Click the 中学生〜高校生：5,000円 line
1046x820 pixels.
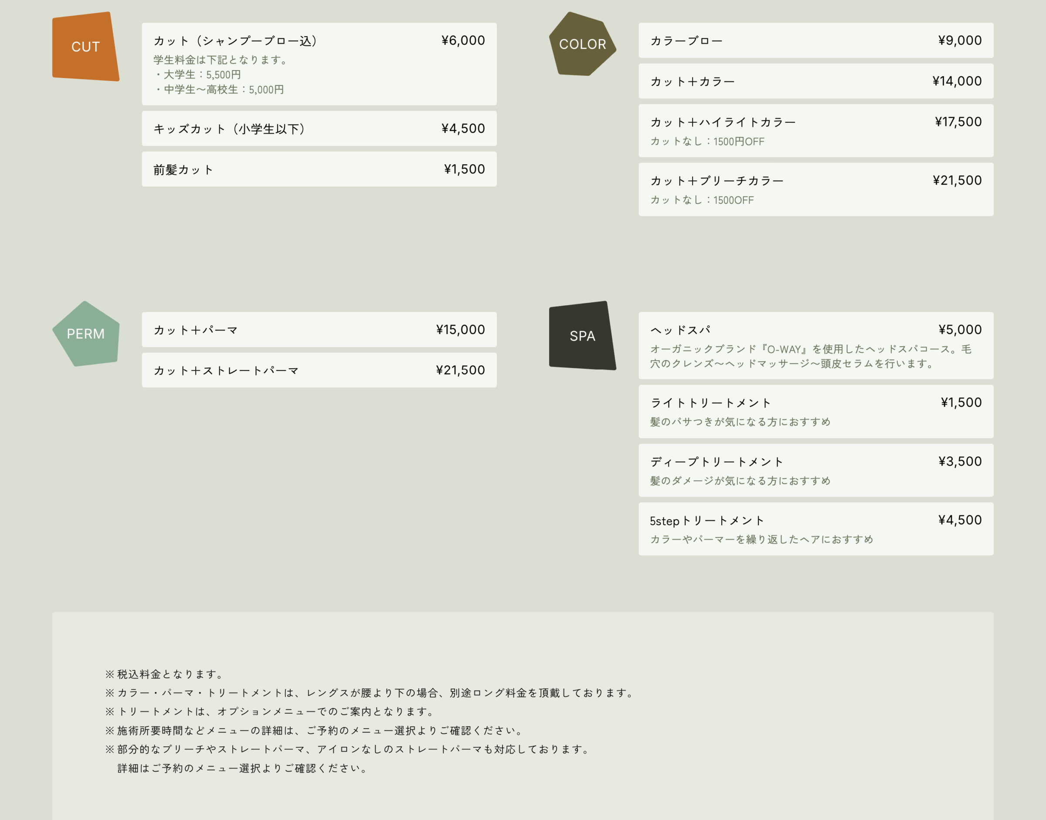[219, 89]
